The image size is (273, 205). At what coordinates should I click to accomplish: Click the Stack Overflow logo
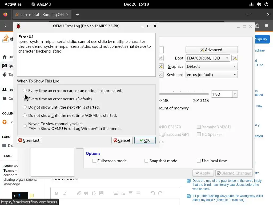(7, 38)
